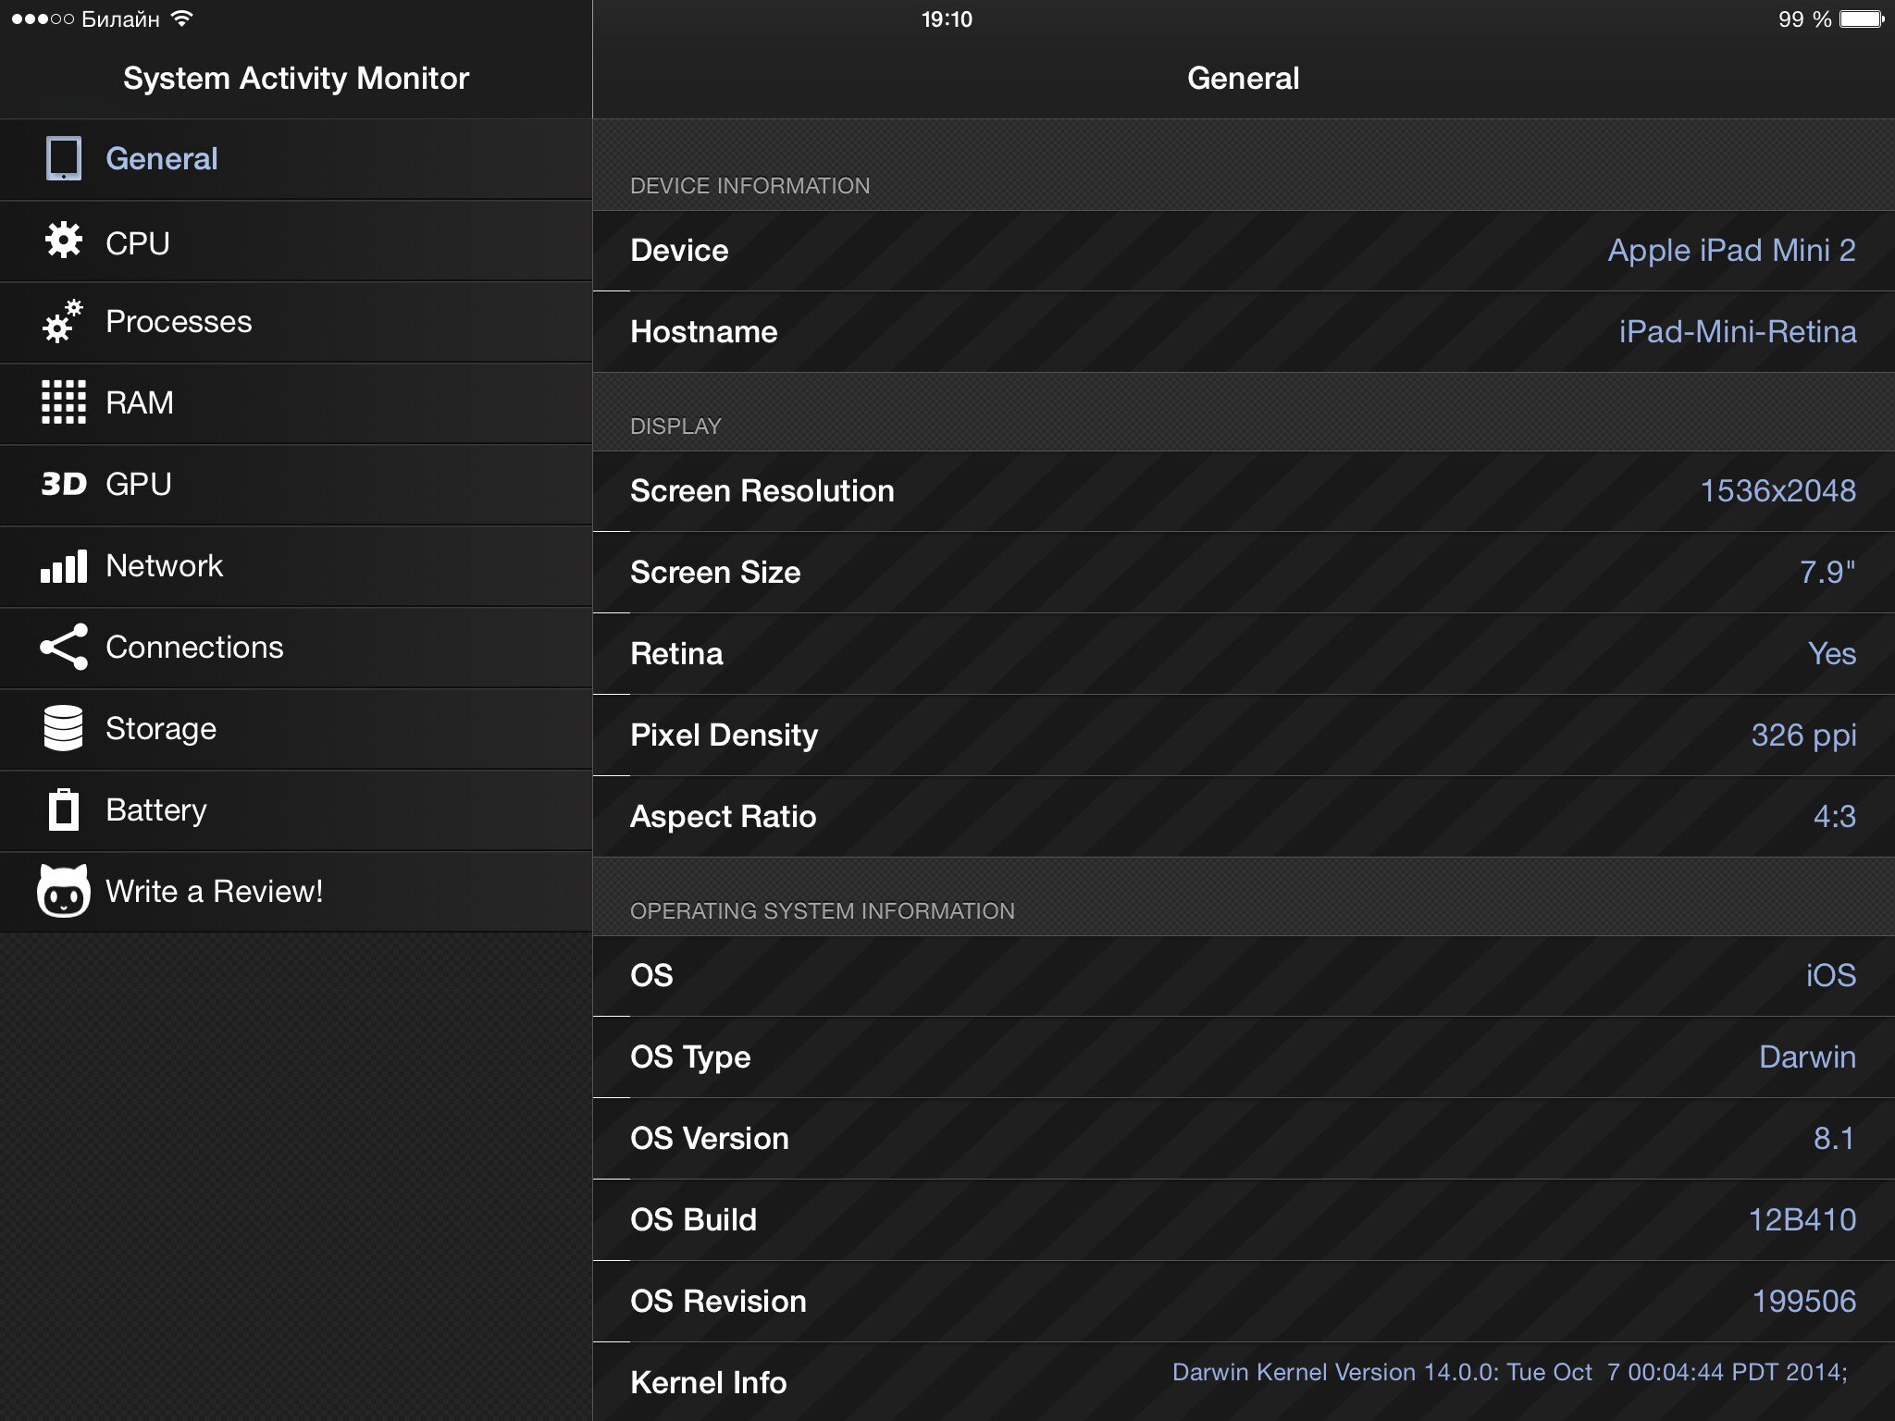1895x1421 pixels.
Task: Click the battery indicator in status bar
Action: tap(1861, 19)
